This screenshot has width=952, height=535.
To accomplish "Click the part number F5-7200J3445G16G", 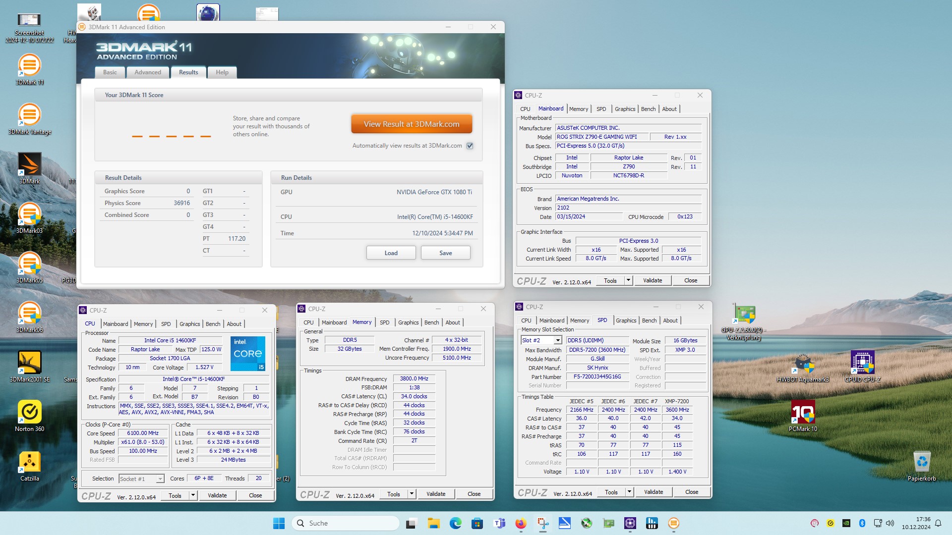I will coord(597,376).
